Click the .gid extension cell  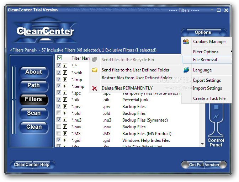[x=107, y=140]
